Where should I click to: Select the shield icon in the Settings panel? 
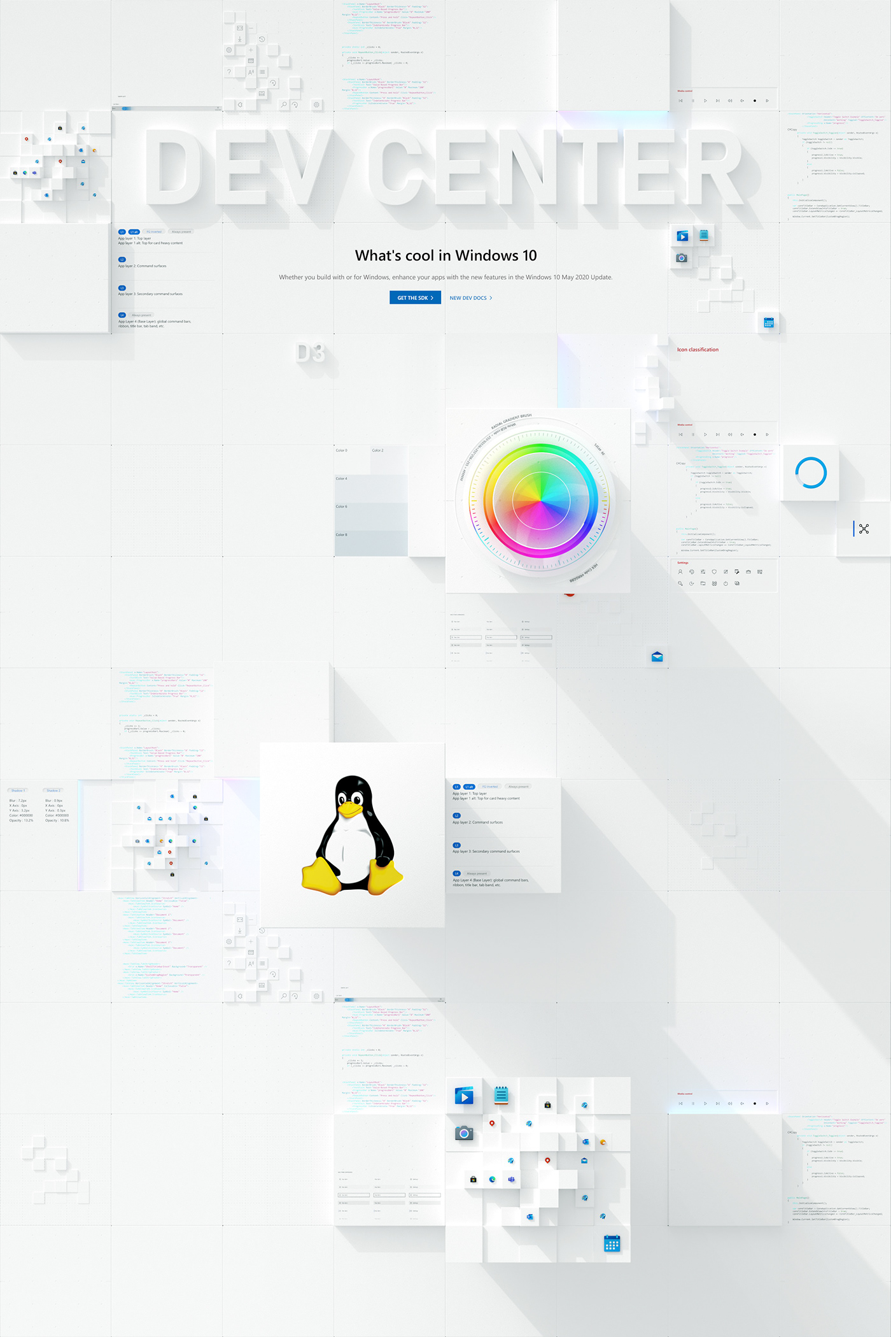(714, 572)
